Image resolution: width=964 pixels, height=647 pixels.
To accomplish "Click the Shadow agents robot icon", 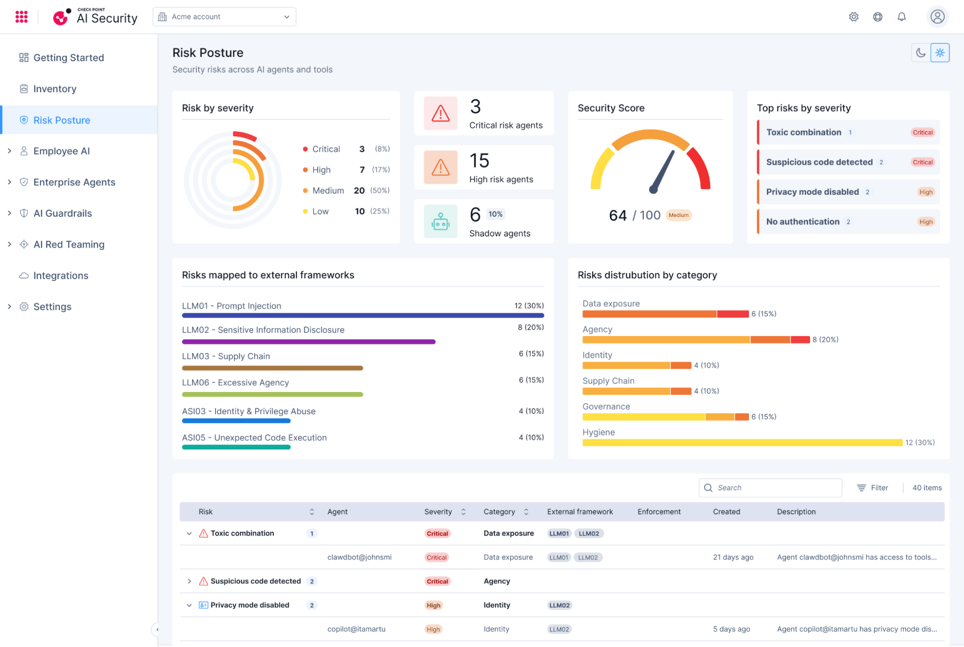I will (x=440, y=221).
